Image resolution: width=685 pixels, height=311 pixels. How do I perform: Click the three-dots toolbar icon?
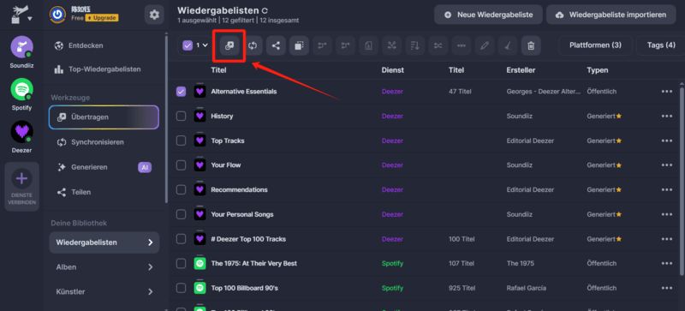pos(462,45)
